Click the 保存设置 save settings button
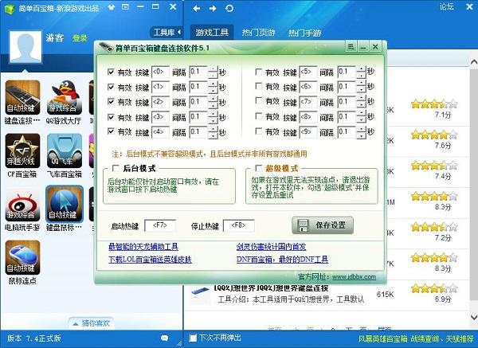Screen dimensions: 478x348 coord(323,225)
